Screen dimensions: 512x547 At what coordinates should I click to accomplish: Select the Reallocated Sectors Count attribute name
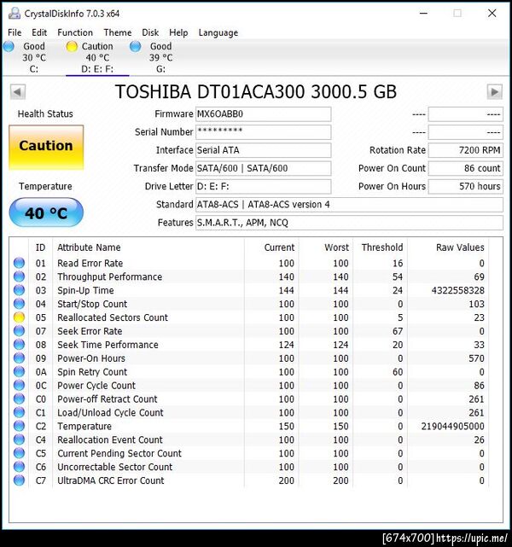113,317
